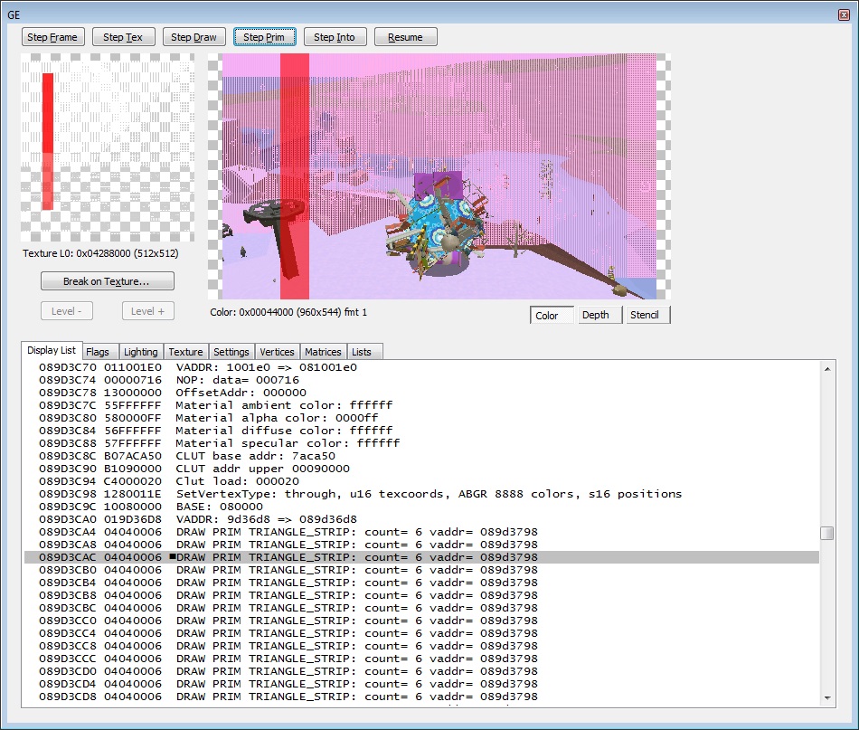Open the Break on Texture dialog
The width and height of the screenshot is (859, 730).
107,281
